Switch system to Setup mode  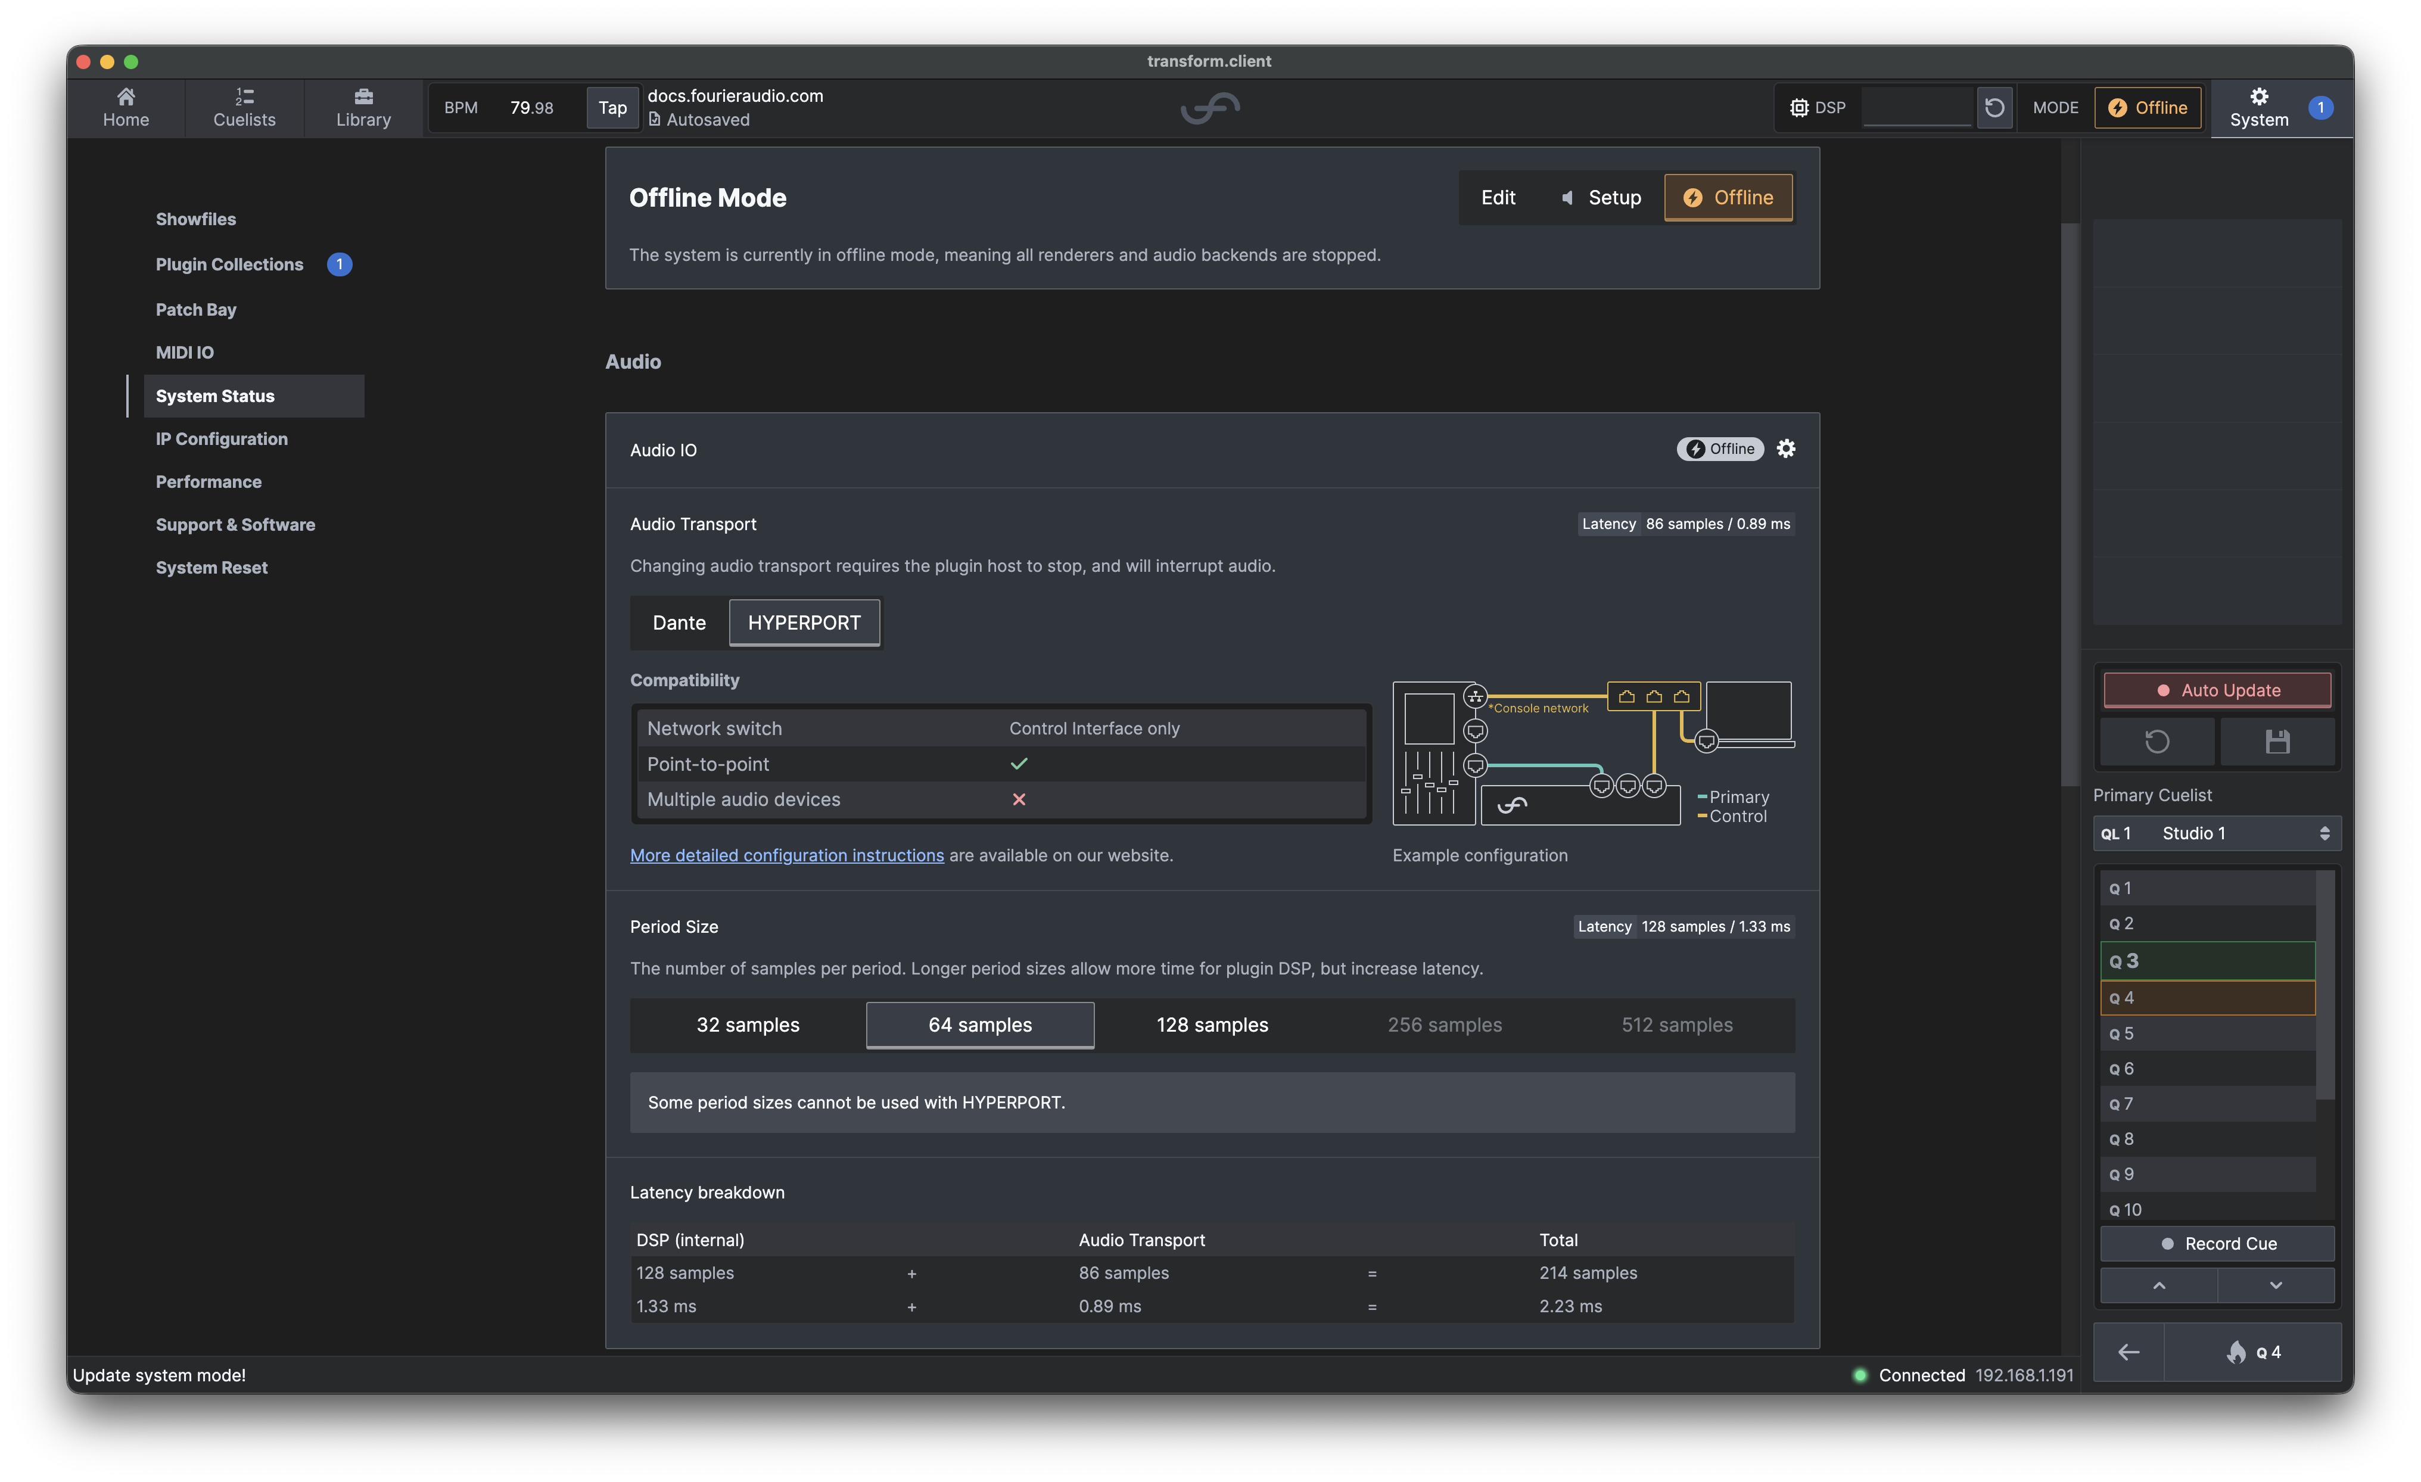[1601, 198]
